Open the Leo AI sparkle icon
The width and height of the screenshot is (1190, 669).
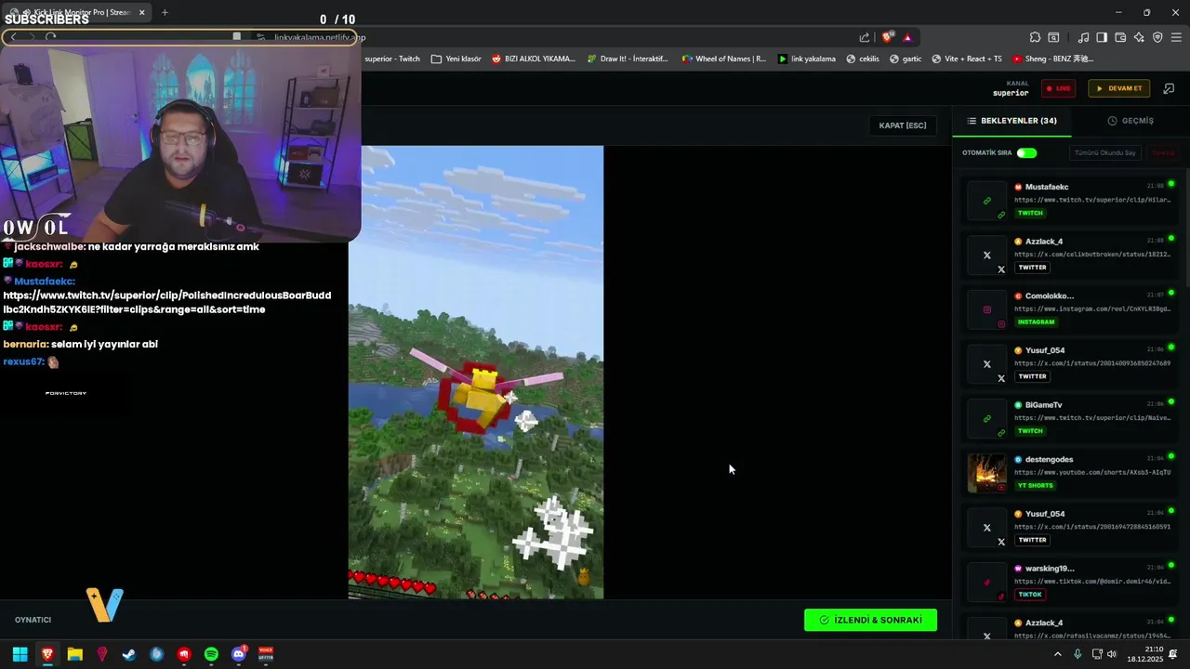click(1139, 37)
